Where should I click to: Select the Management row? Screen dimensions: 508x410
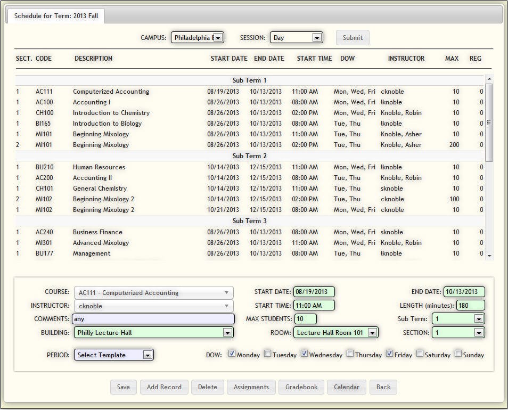tap(249, 253)
